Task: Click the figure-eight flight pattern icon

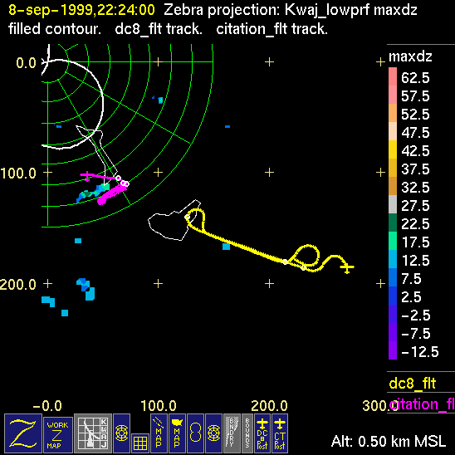Action: click(195, 433)
